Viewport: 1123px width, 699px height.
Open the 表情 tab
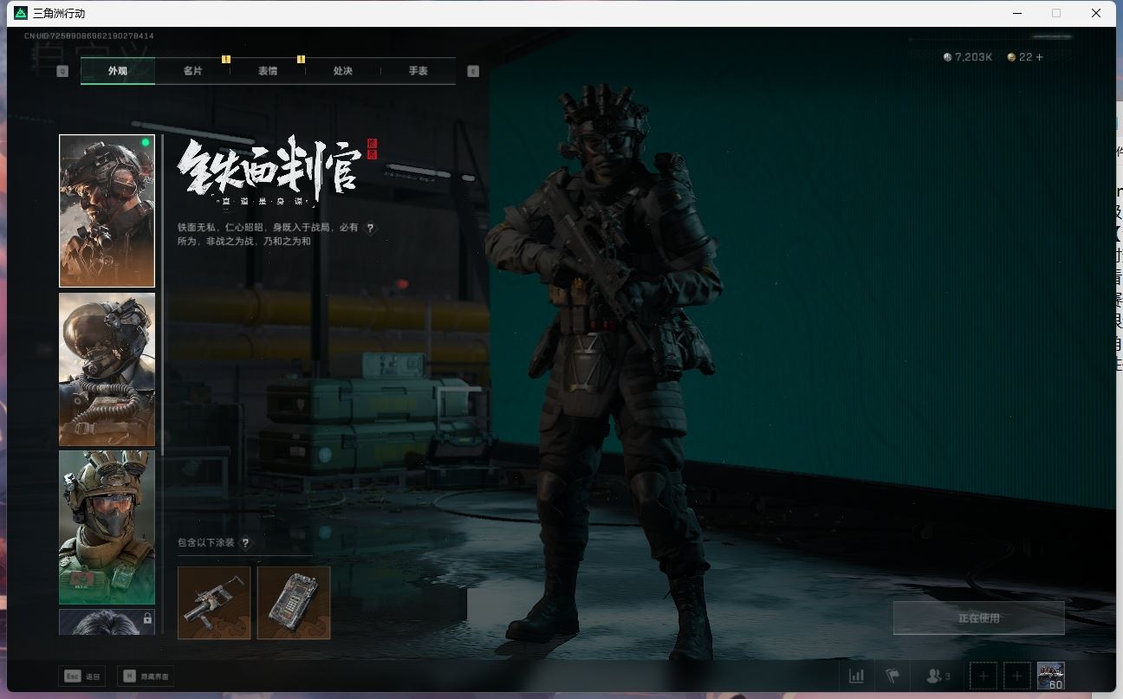coord(268,71)
